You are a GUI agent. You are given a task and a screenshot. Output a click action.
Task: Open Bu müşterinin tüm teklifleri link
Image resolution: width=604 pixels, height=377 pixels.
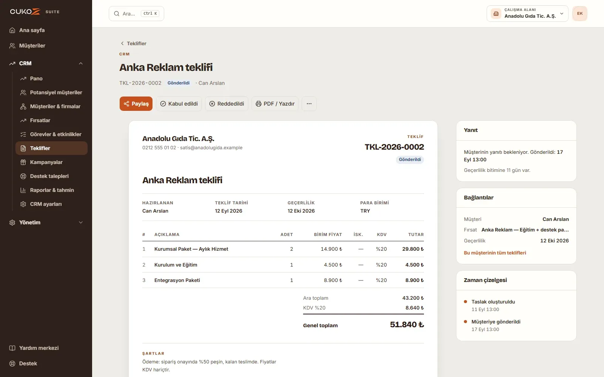point(495,253)
